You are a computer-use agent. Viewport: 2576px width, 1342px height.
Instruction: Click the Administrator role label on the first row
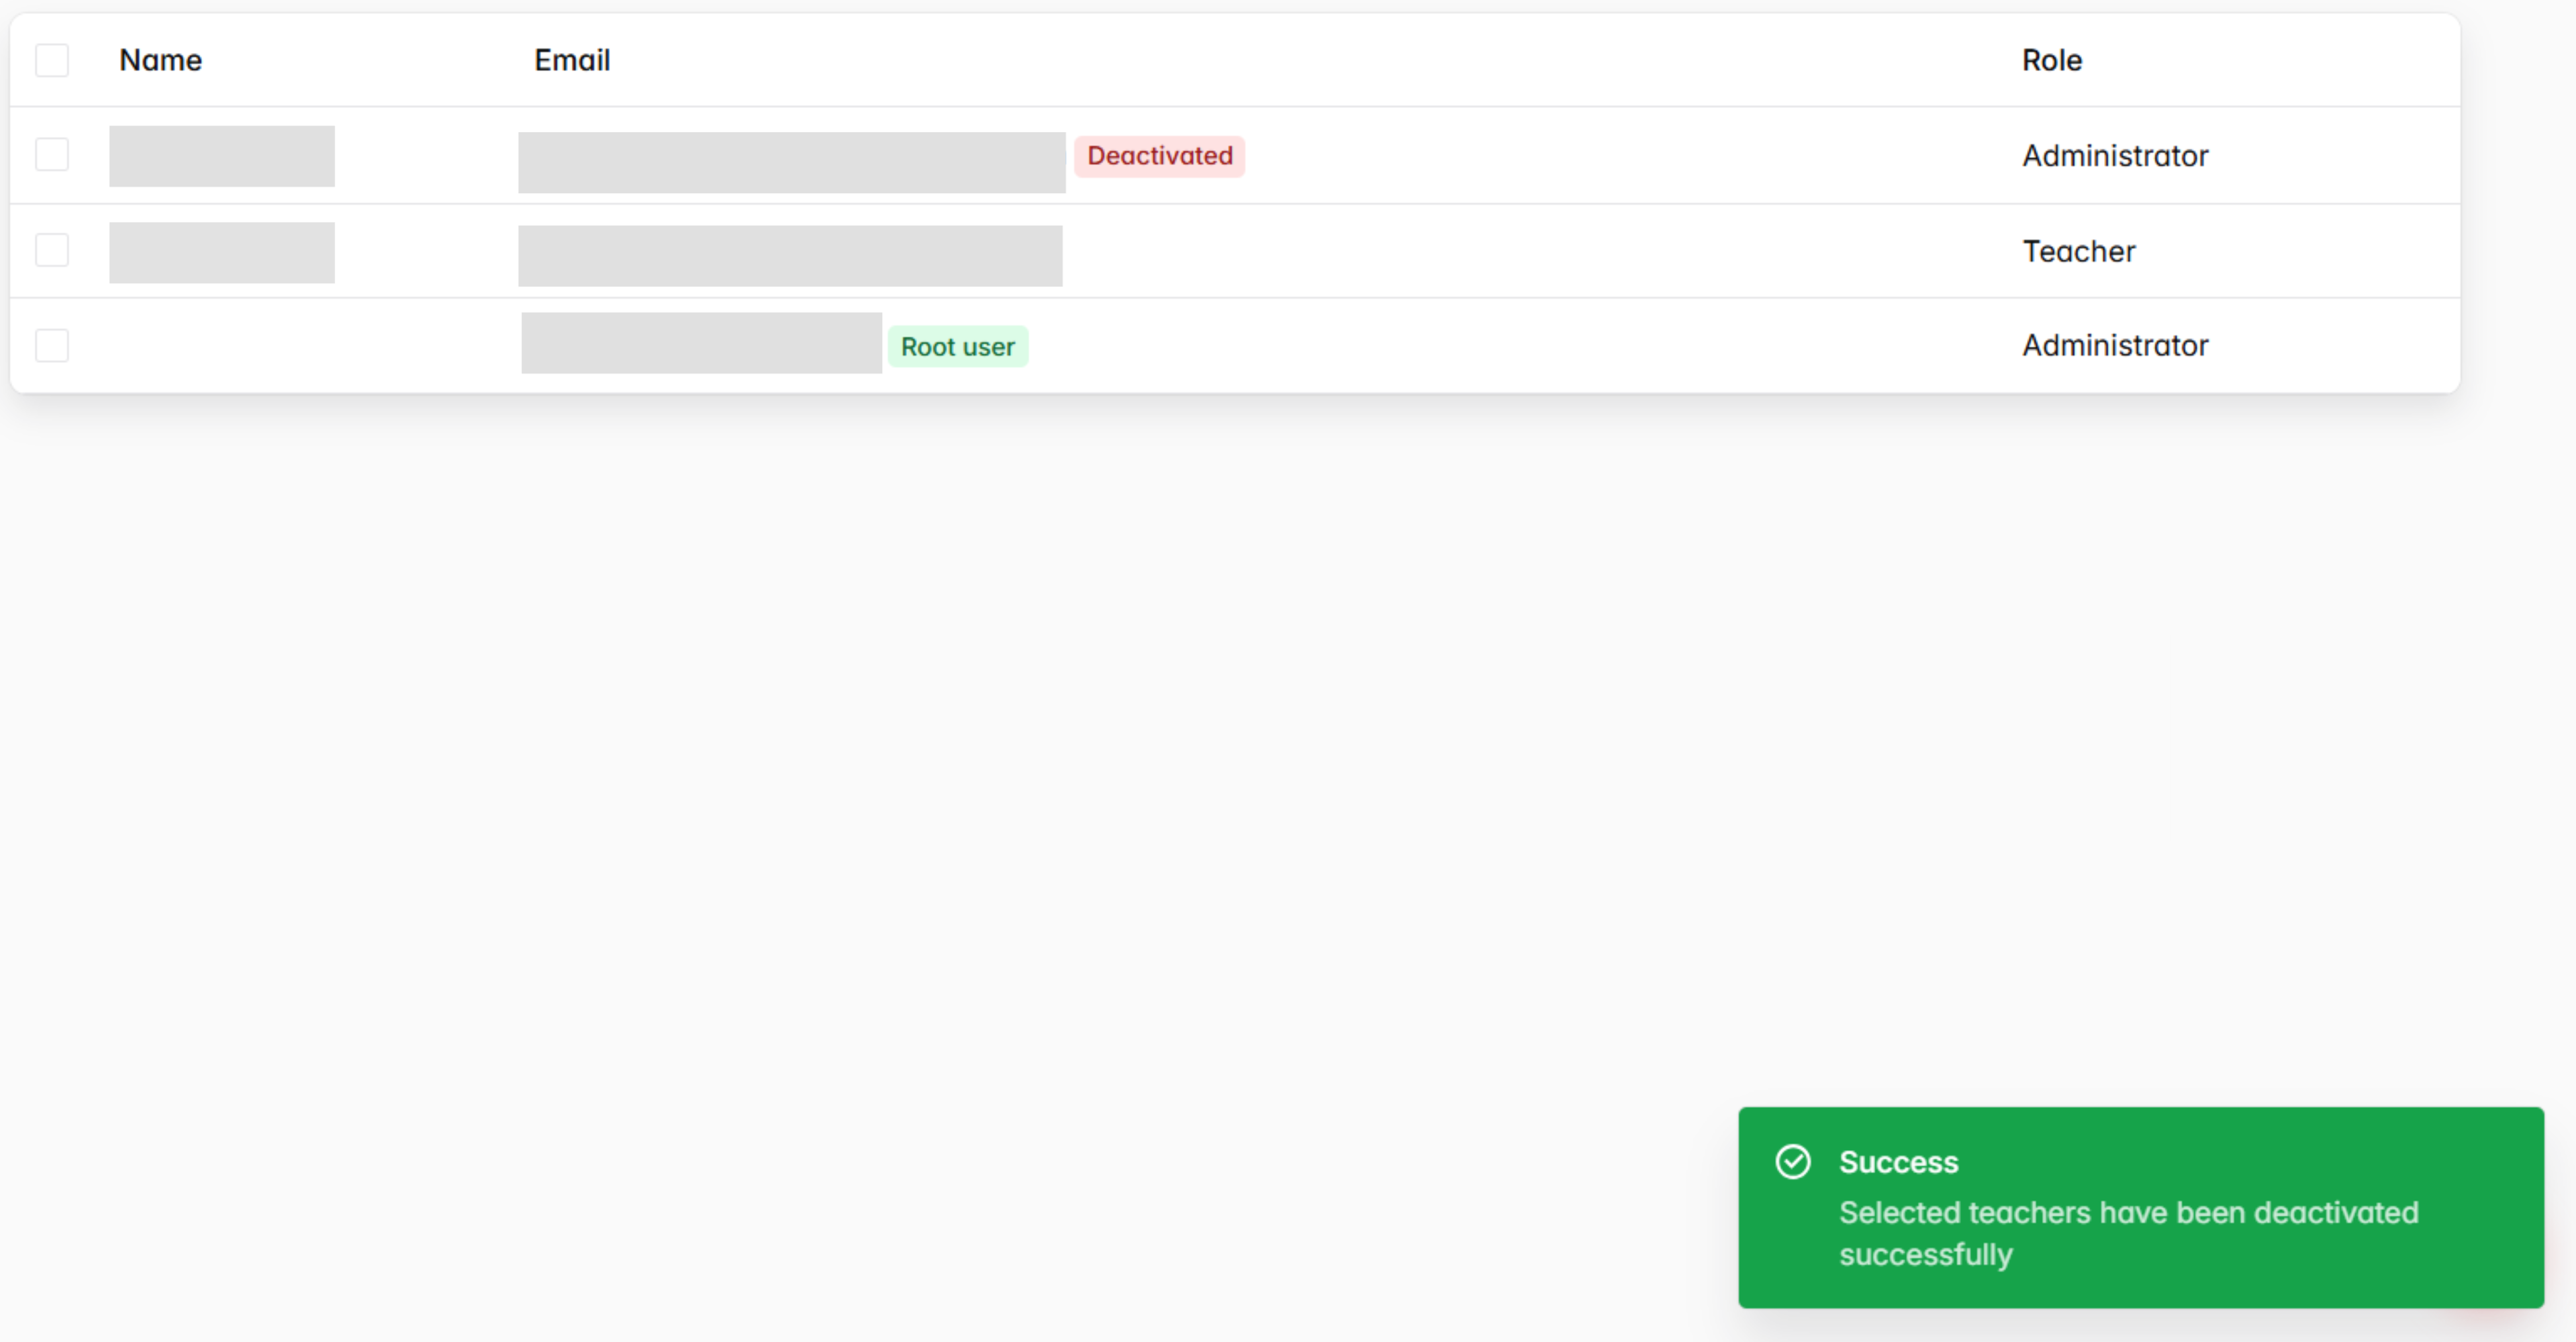pyautogui.click(x=2114, y=156)
